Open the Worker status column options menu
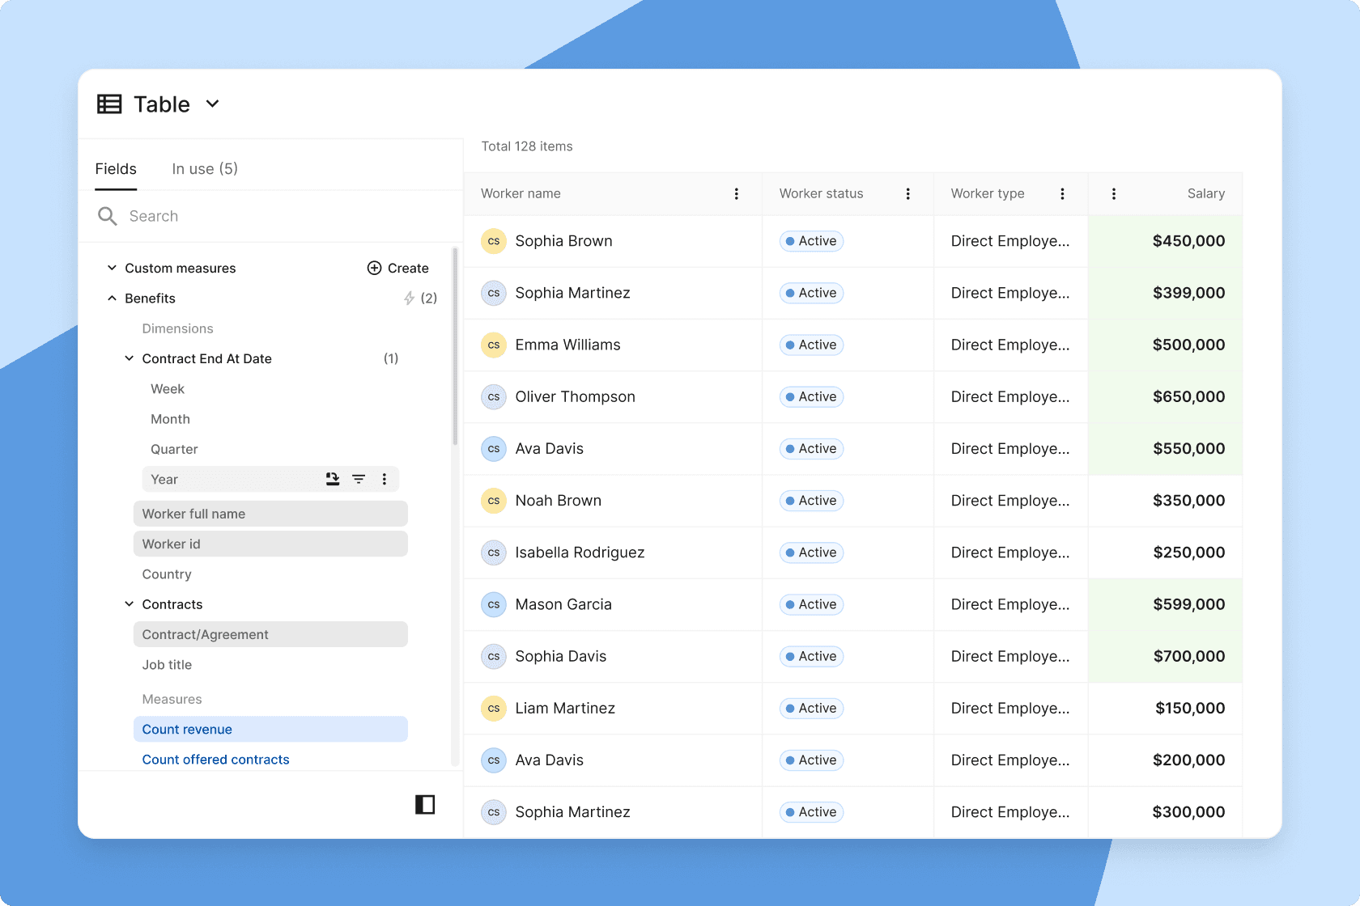1360x906 pixels. pos(907,193)
